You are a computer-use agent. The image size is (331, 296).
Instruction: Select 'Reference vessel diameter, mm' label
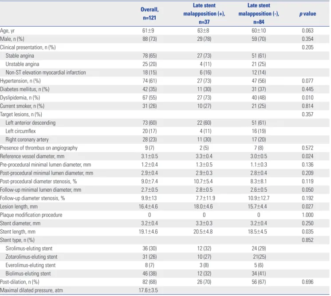tap(32, 157)
